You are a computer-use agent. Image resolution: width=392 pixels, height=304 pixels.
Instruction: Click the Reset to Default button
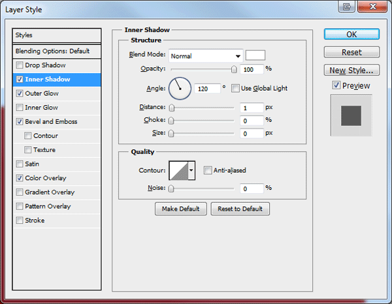point(240,209)
